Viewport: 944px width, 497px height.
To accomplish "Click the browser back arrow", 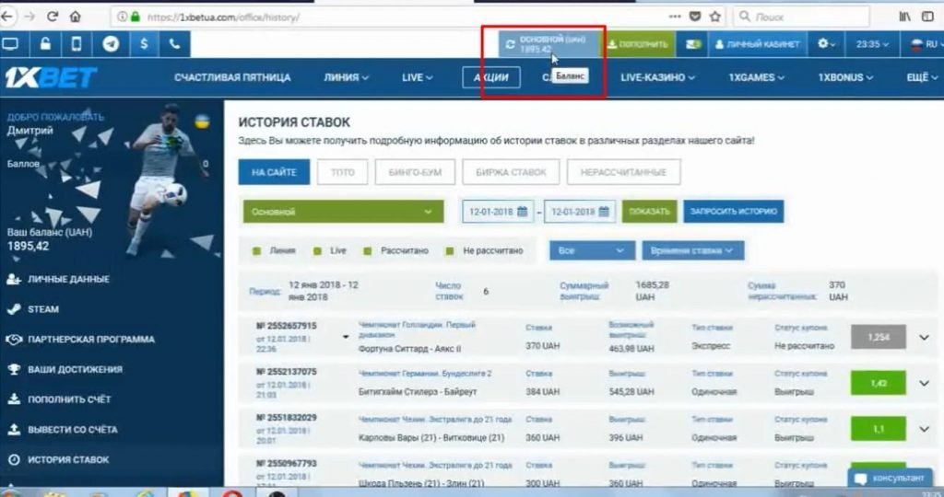I will click(x=7, y=17).
